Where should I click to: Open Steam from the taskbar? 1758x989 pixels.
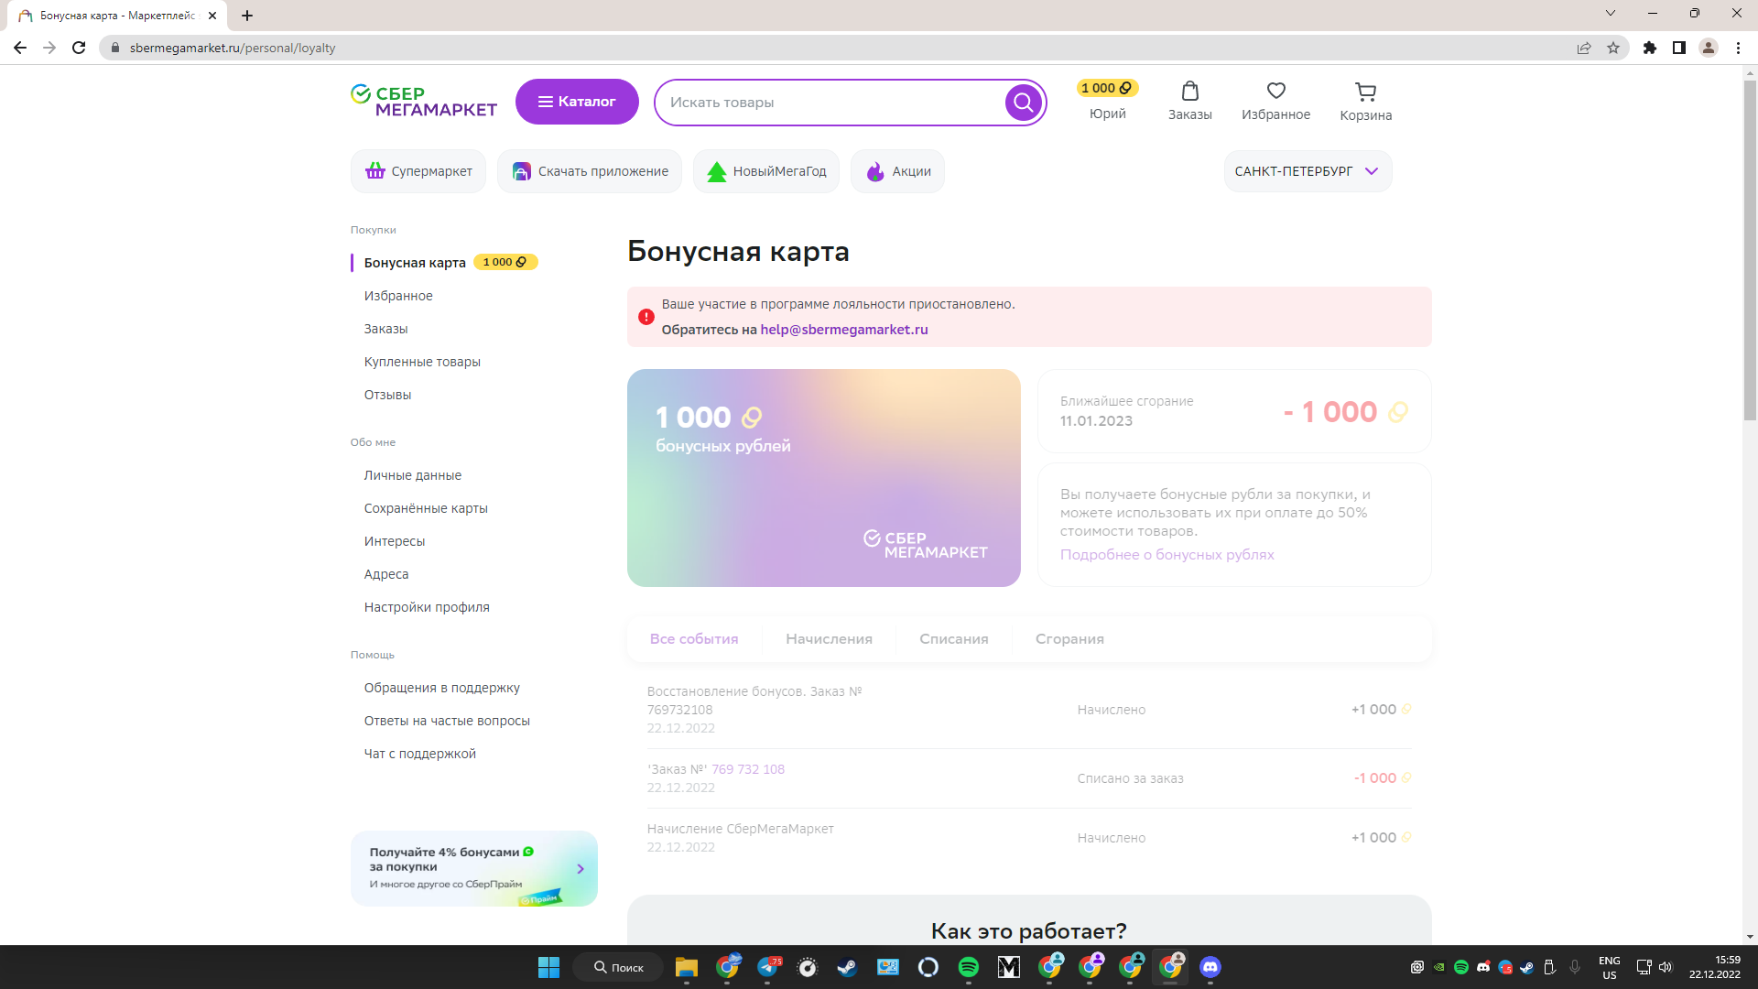click(x=847, y=967)
